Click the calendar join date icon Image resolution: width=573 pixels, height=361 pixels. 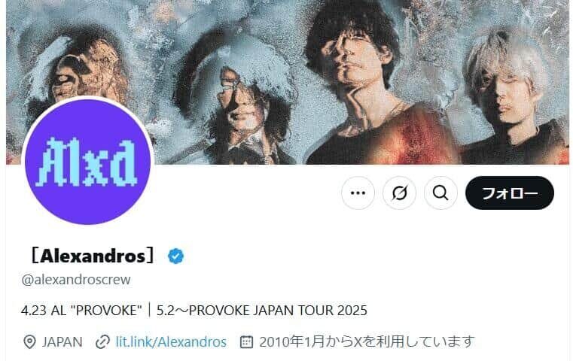(x=246, y=342)
